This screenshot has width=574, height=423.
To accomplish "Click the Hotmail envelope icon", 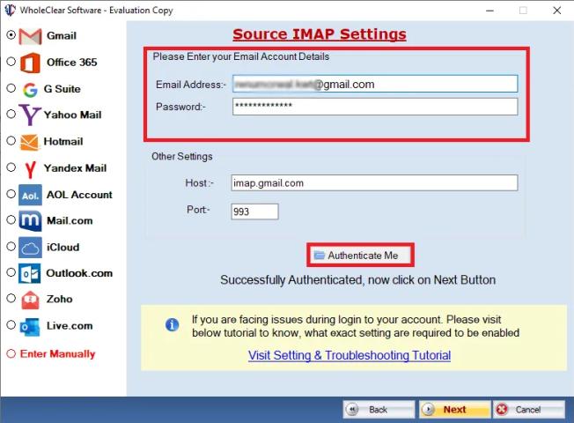I will click(x=30, y=141).
